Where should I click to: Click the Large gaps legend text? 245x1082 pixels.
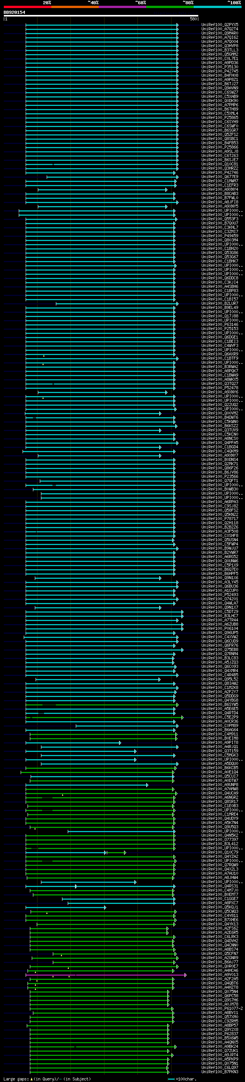[x=47, y=1079]
